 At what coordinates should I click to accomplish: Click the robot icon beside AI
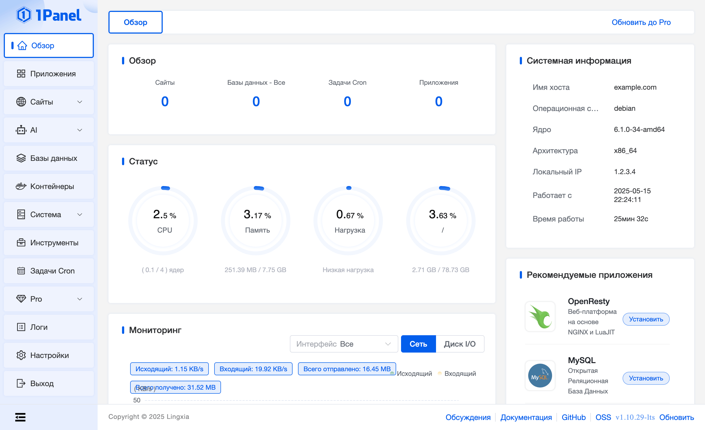tap(21, 130)
